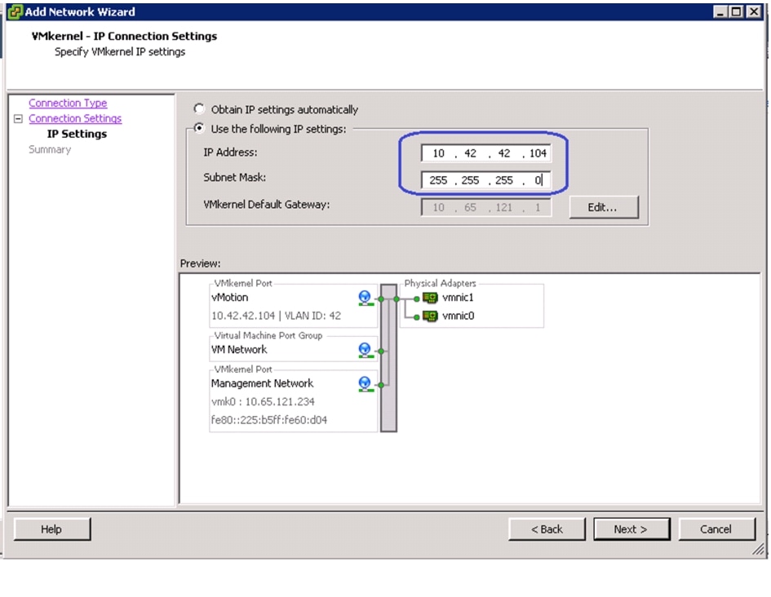The image size is (771, 597).
Task: Maximize the Add Network Wizard window
Action: click(736, 11)
